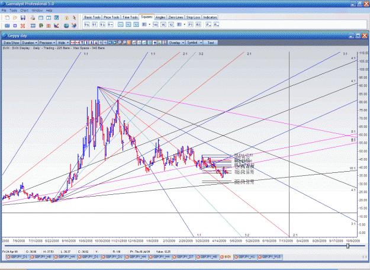The height and width of the screenshot is (270, 370).
Task: Click the 'P' arrow tool icon
Action: pos(208,24)
